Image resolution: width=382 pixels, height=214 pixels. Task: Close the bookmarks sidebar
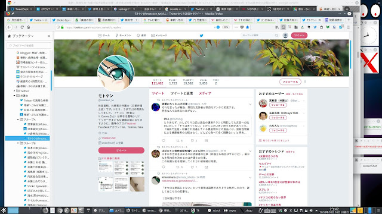click(x=48, y=36)
